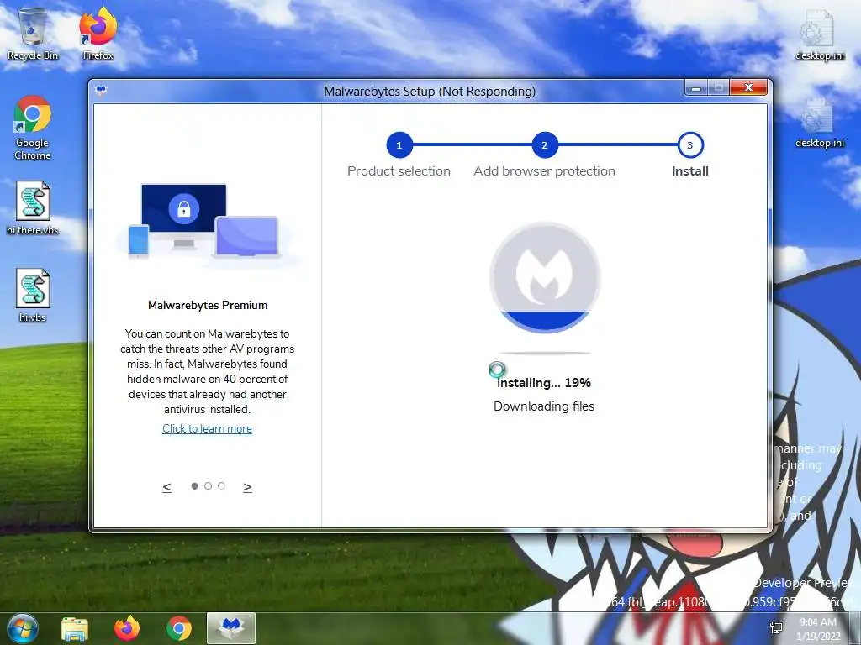Select the Firefox desktop shortcut
Image resolution: width=861 pixels, height=645 pixels.
coord(98,34)
